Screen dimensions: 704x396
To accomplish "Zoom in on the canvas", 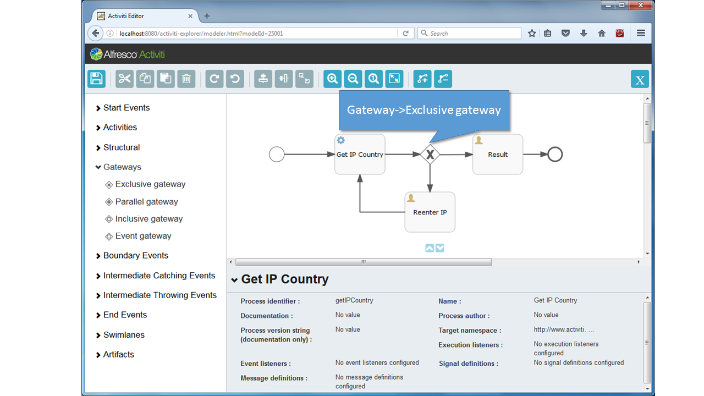I will pyautogui.click(x=333, y=79).
